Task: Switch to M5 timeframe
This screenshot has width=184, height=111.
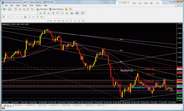Action: pyautogui.click(x=55, y=21)
